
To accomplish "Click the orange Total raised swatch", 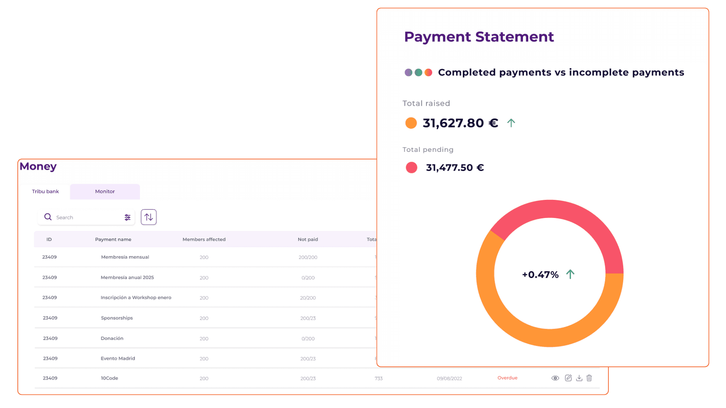I will click(x=411, y=123).
